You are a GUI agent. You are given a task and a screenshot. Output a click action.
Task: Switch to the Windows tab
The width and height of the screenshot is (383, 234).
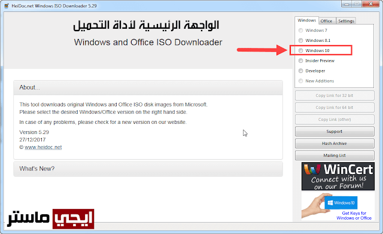pos(307,20)
